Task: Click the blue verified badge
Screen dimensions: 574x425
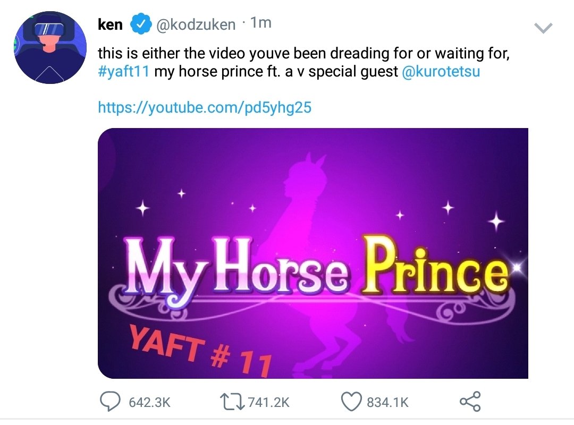Action: pyautogui.click(x=141, y=24)
